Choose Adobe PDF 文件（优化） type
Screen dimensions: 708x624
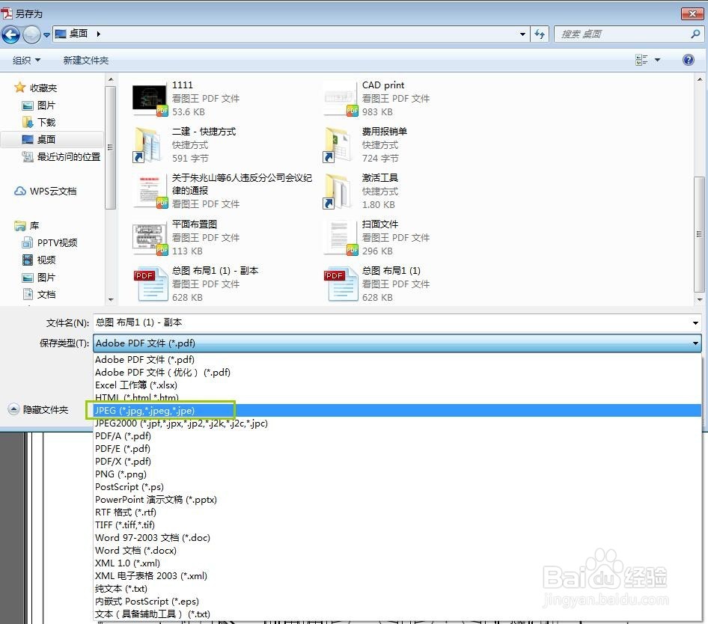pos(397,372)
